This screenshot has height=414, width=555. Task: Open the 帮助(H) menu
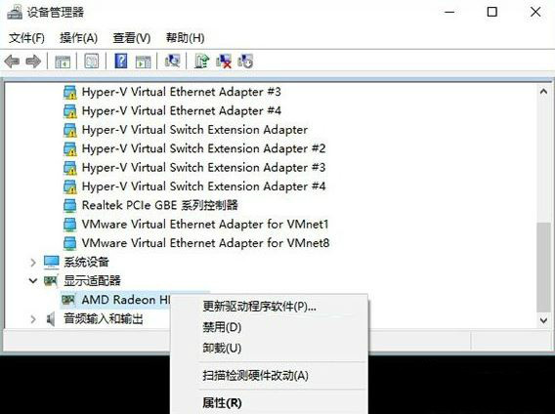[x=185, y=38]
